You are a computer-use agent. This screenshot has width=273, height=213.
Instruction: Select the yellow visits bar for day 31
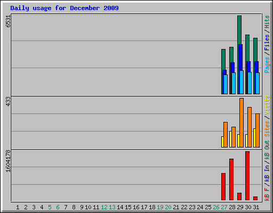(254, 138)
